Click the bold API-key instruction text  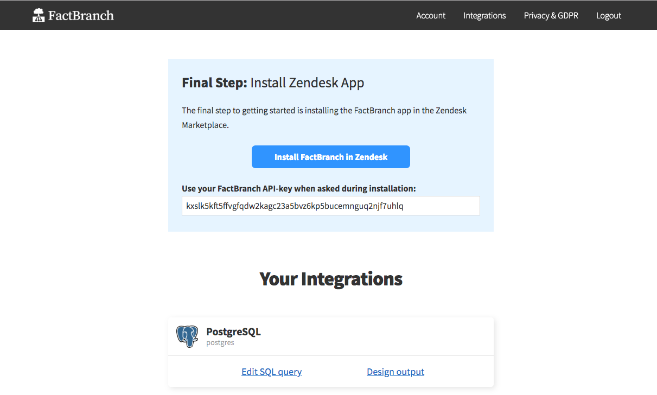point(299,188)
